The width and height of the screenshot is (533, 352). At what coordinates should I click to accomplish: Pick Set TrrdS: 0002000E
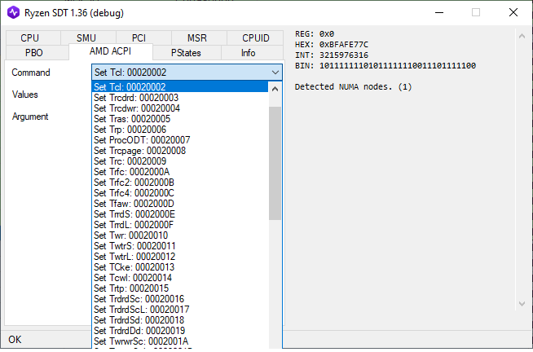(x=180, y=214)
